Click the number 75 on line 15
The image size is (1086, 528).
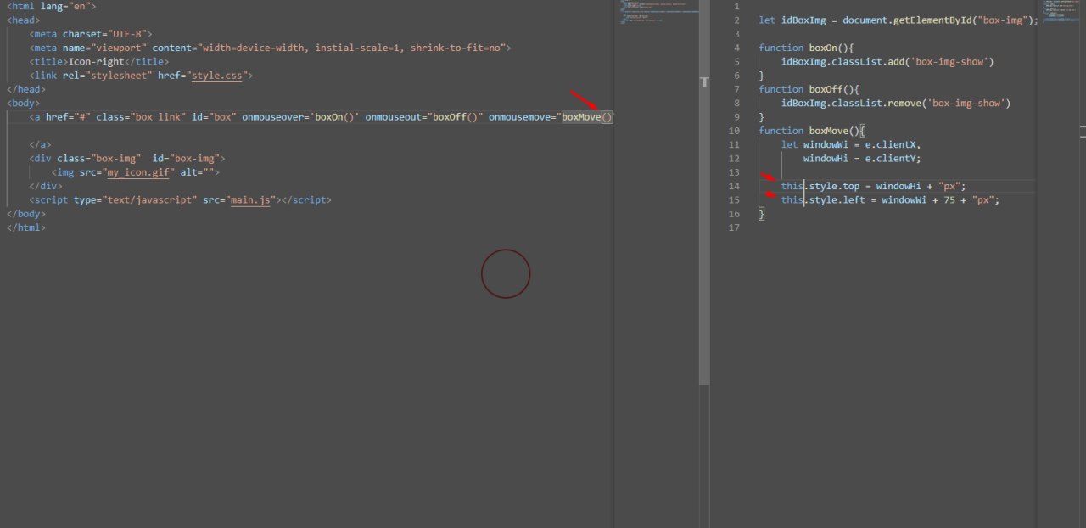[949, 200]
